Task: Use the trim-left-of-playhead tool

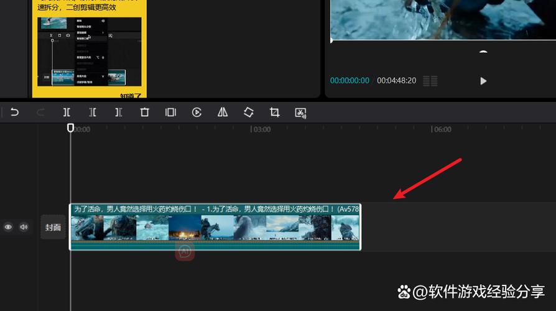Action: pyautogui.click(x=93, y=113)
